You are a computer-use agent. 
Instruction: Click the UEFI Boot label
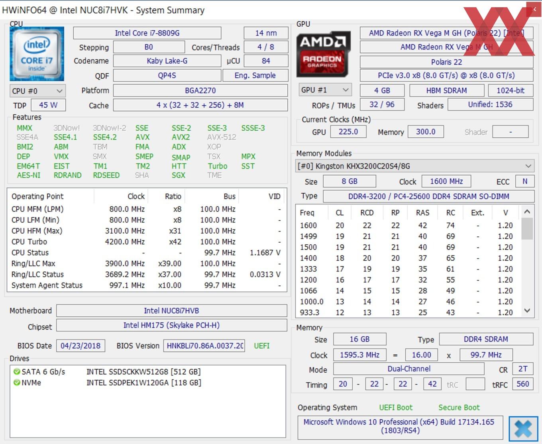(396, 407)
